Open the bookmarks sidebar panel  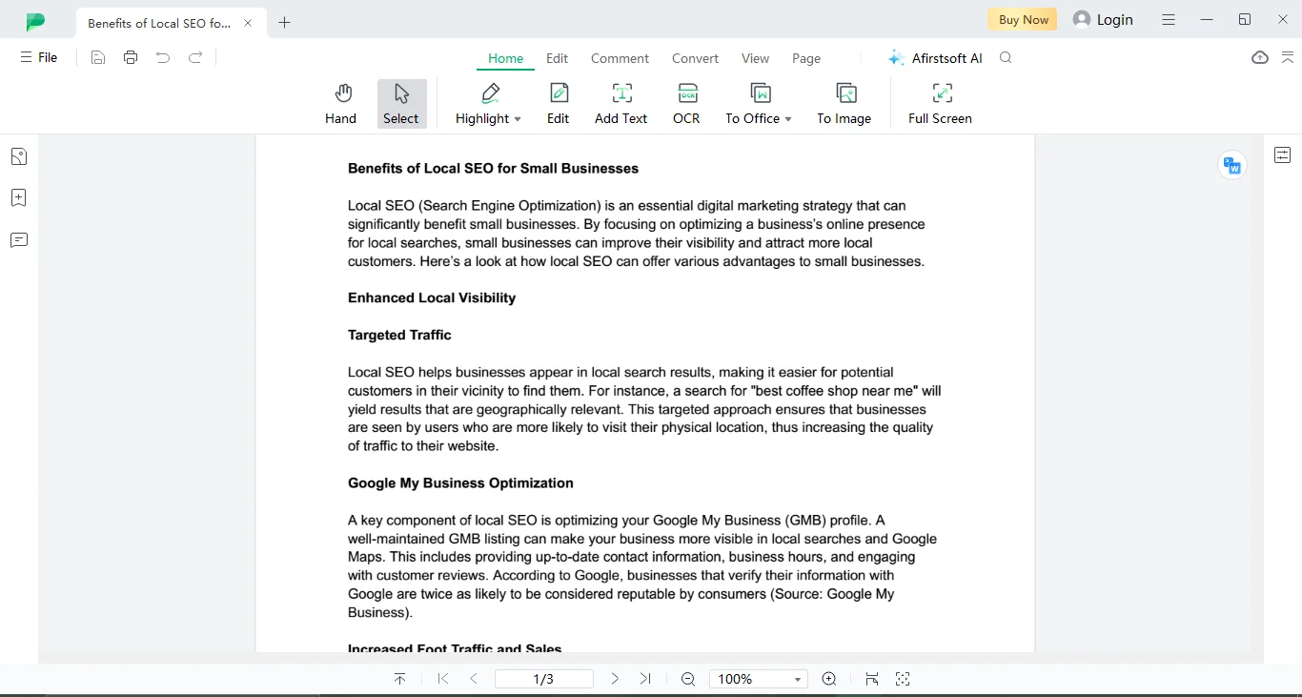pos(19,198)
